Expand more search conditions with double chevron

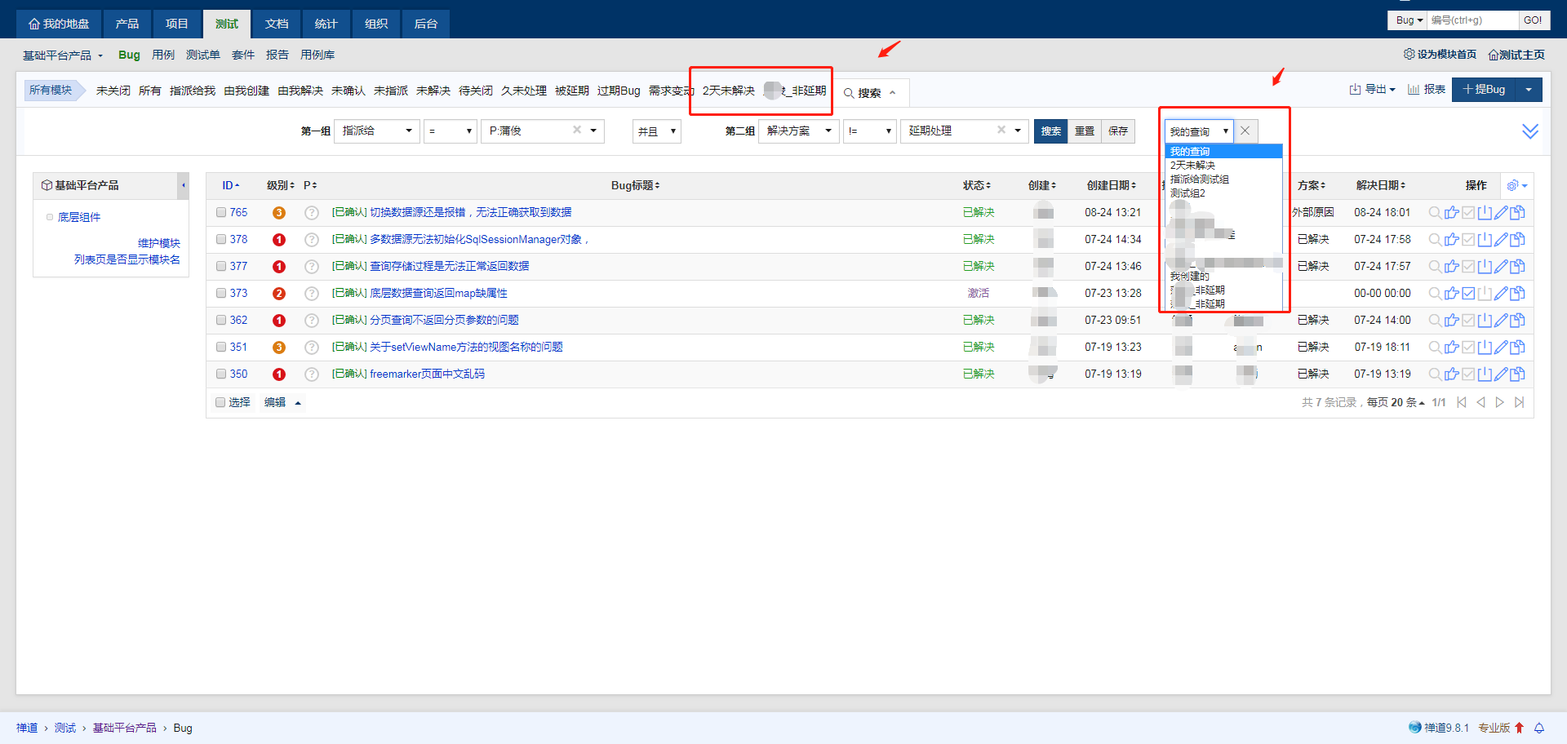[x=1530, y=131]
